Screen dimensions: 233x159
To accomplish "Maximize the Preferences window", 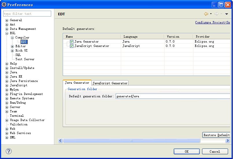I will point(221,5).
